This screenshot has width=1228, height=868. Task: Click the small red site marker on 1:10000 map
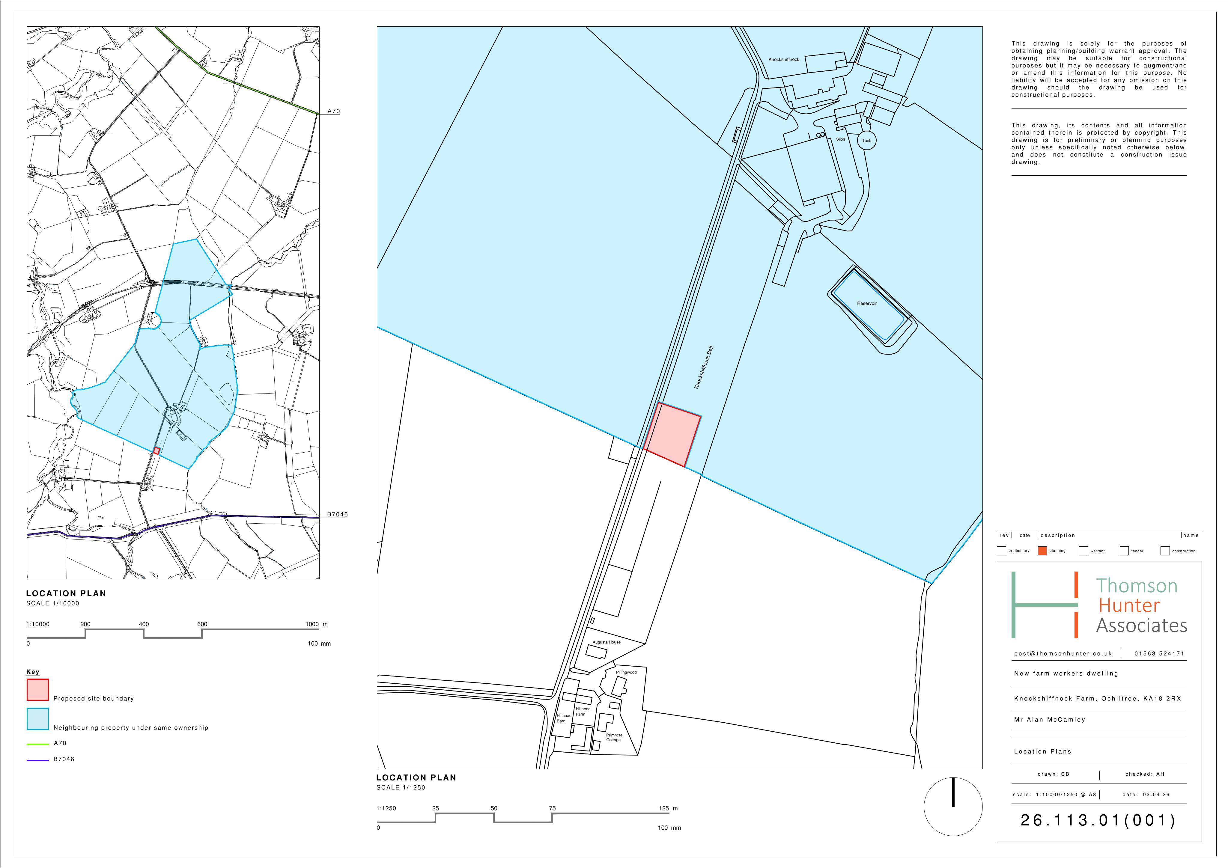(157, 451)
